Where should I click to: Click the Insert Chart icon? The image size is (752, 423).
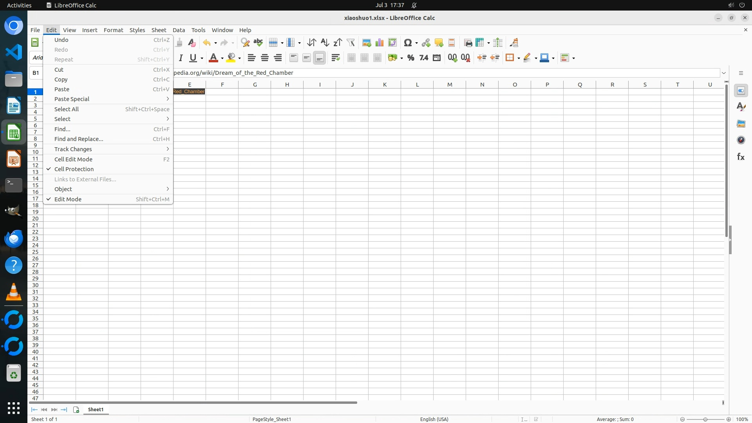point(379,43)
